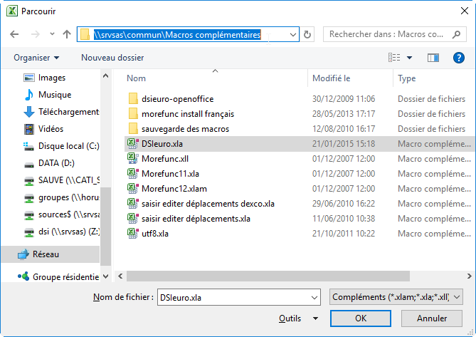
Task: Toggle the preview pane icon
Action: [x=433, y=58]
